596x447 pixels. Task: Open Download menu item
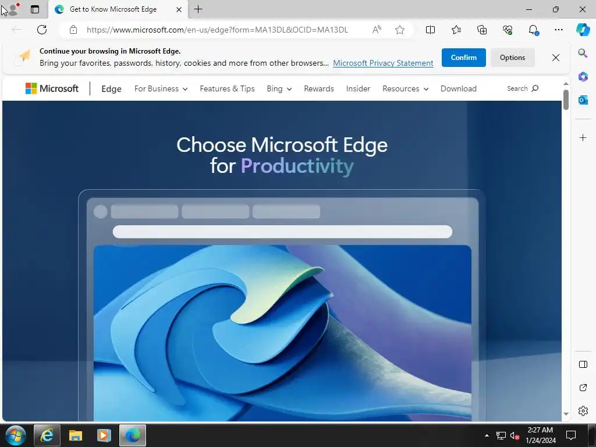[459, 88]
